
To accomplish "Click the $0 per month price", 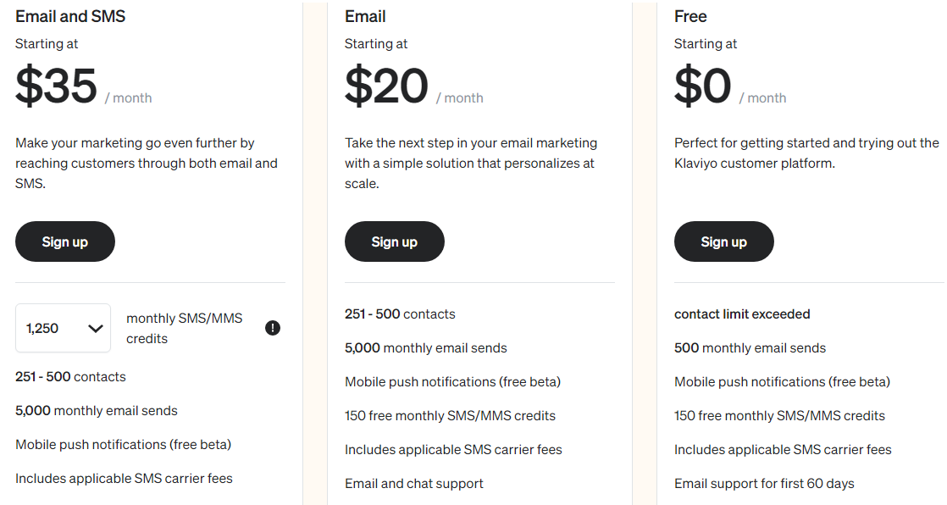I will [x=730, y=86].
